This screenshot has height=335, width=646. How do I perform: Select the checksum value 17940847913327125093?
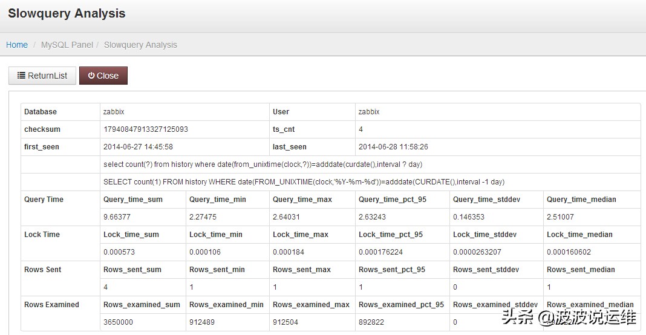click(146, 129)
